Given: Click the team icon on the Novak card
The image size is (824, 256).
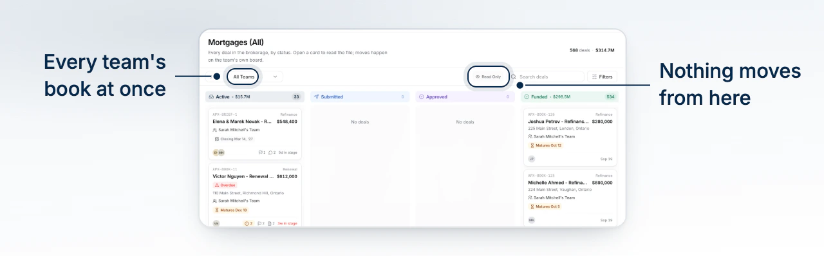Looking at the screenshot, I should 215,130.
